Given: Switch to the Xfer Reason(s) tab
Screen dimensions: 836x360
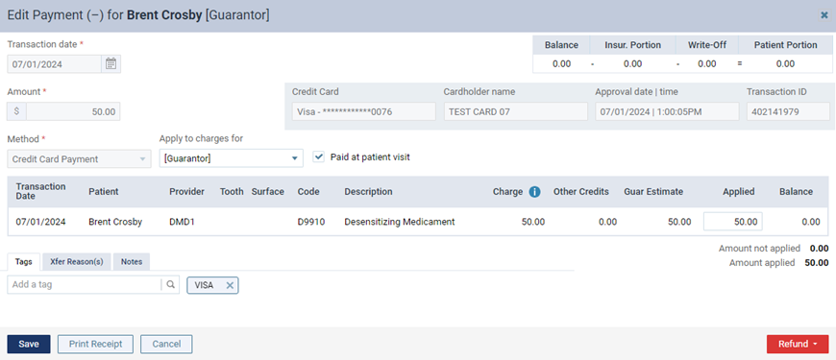Looking at the screenshot, I should coord(77,262).
